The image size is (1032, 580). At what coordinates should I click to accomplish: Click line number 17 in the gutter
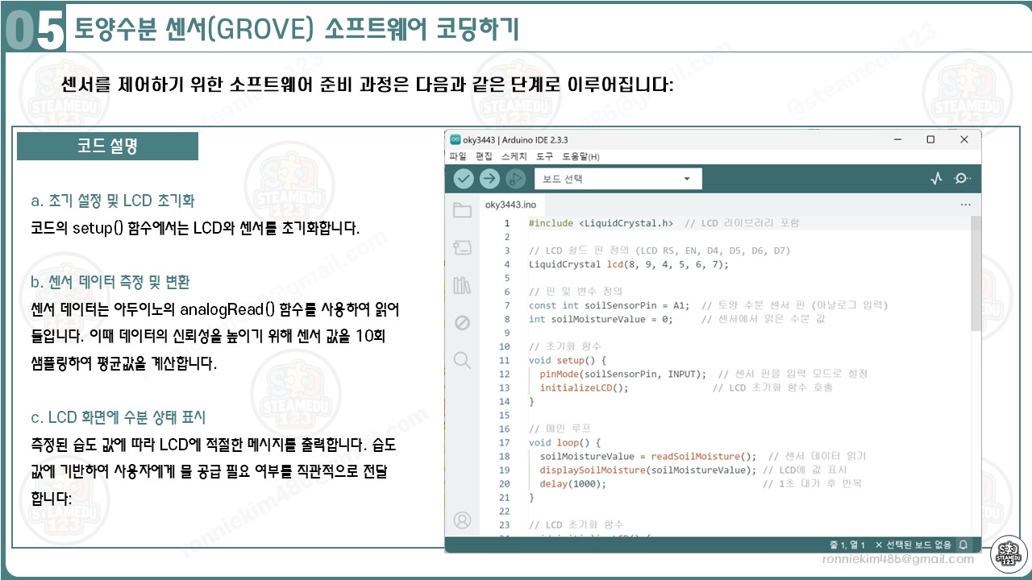coord(505,442)
